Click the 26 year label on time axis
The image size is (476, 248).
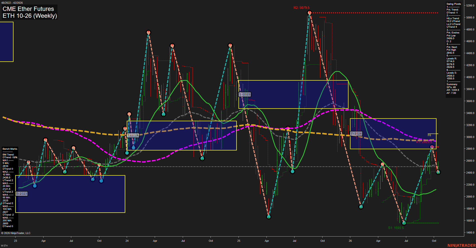[x=350, y=241]
